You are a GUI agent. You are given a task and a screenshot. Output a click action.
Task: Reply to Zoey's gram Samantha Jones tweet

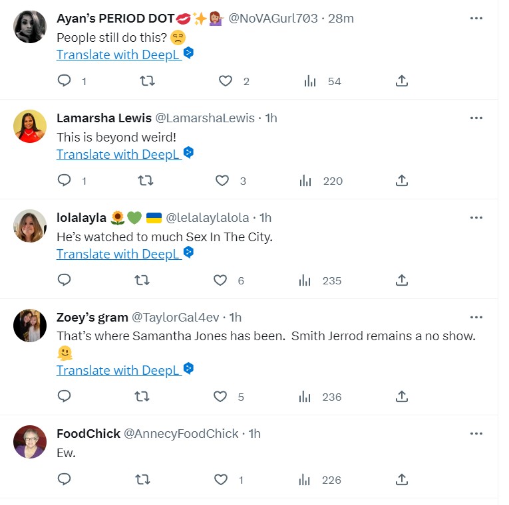click(x=65, y=397)
